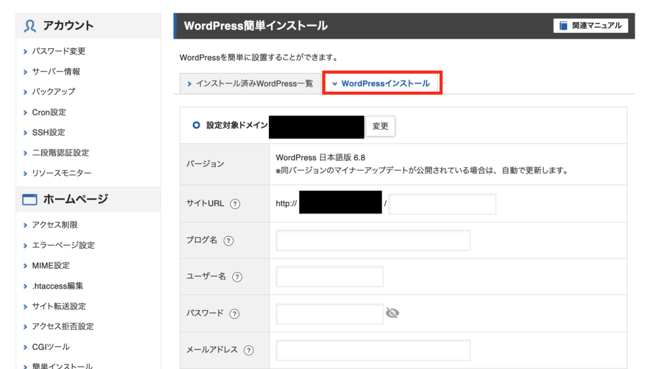
Task: Open SSH設定 in sidebar
Action: point(49,133)
